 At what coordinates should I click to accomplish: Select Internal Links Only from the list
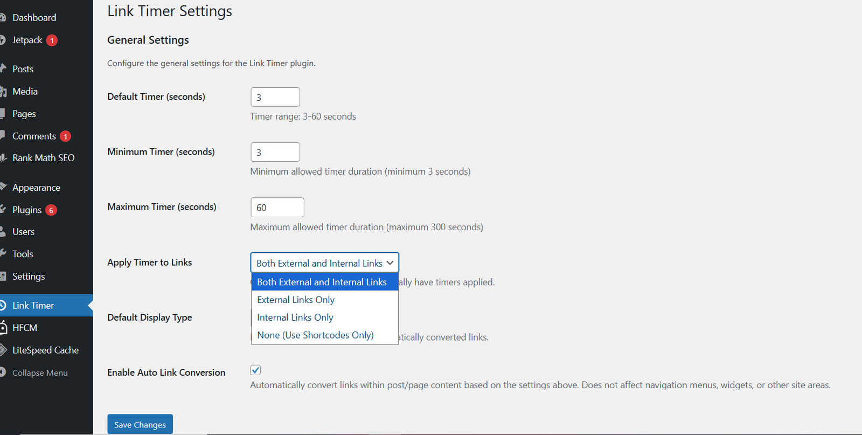(295, 317)
